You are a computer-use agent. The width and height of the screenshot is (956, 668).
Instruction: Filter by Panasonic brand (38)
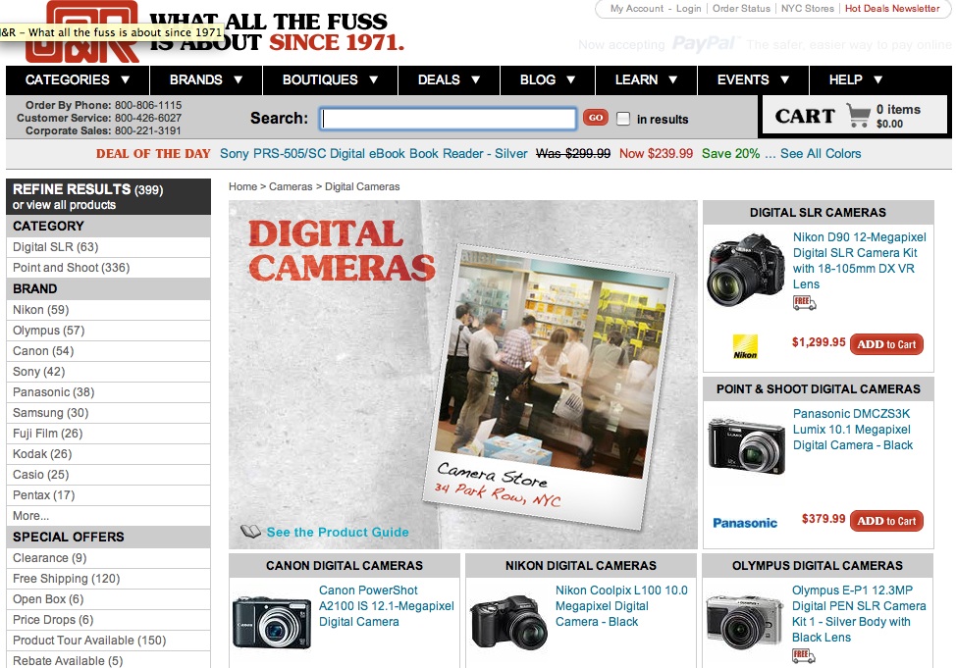(109, 392)
